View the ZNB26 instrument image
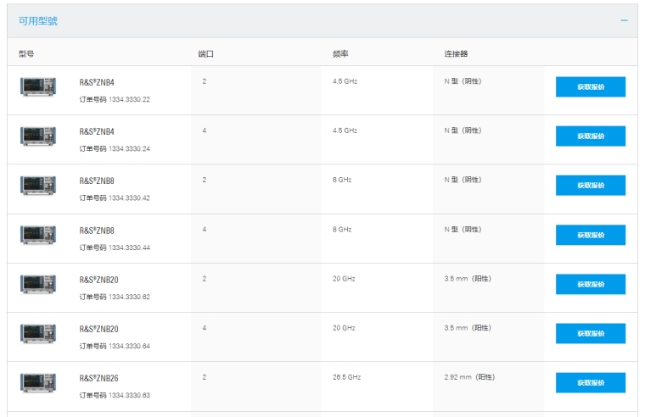 pos(38,382)
